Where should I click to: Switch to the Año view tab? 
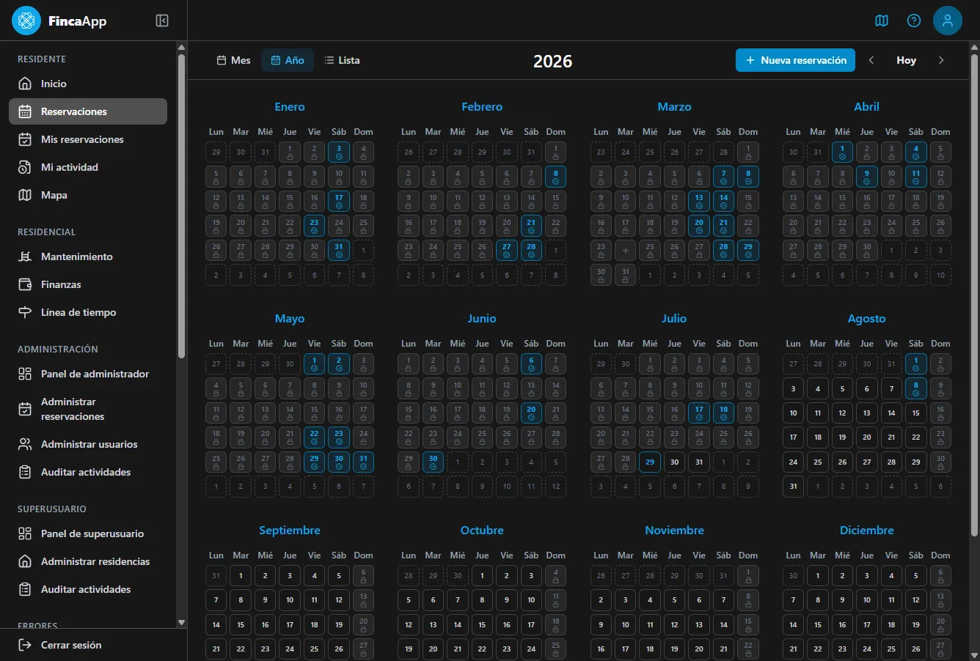(288, 60)
